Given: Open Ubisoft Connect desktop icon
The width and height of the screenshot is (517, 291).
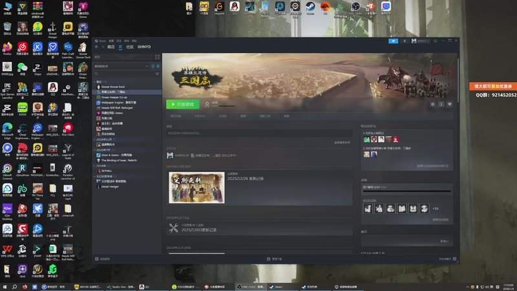Looking at the screenshot, I should [x=7, y=172].
